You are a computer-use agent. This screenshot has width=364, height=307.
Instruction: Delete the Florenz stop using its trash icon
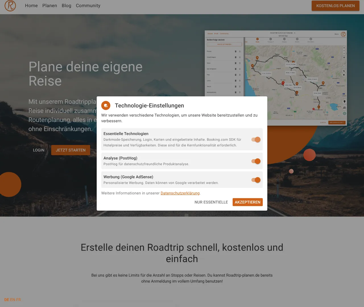click(235, 51)
